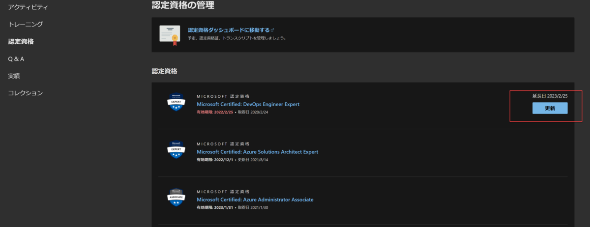Click 認定資格ダッシュボードに移動する link
Image resolution: width=590 pixels, height=227 pixels.
pyautogui.click(x=229, y=30)
